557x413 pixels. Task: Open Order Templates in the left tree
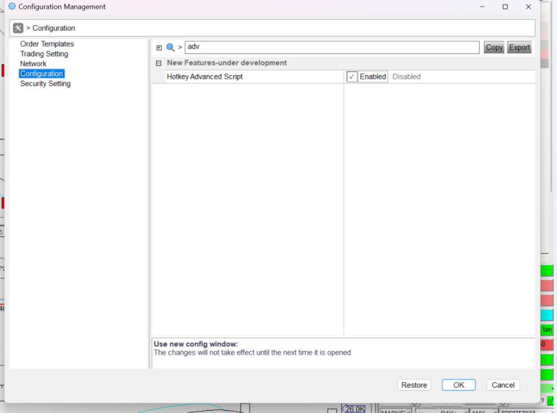pos(47,44)
